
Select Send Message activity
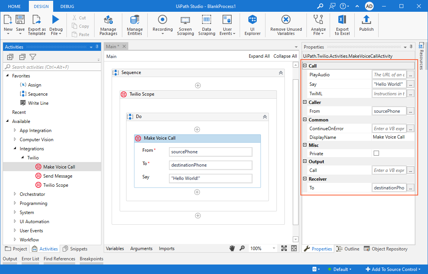click(54, 176)
